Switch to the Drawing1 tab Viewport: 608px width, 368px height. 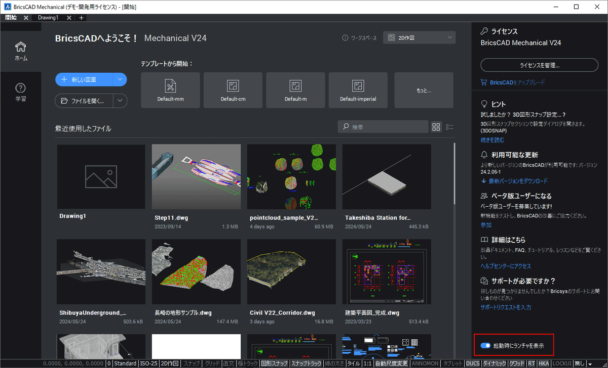[48, 18]
